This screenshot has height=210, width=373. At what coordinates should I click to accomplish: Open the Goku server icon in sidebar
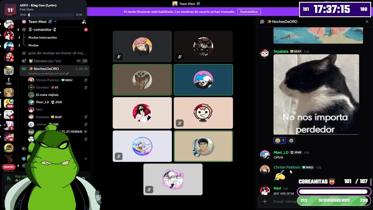(x=9, y=92)
